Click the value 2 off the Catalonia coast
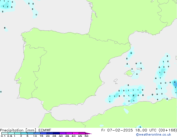This screenshot has height=137, width=177. coord(131,53)
